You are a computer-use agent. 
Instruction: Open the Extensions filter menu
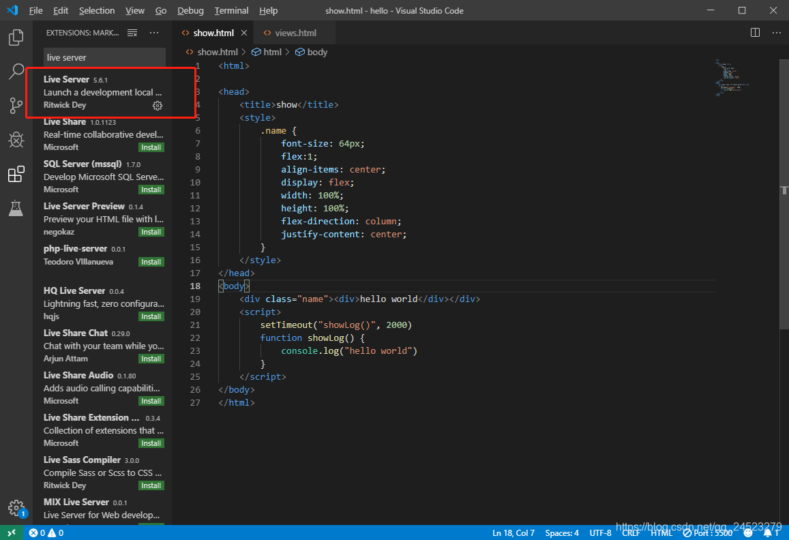[132, 32]
